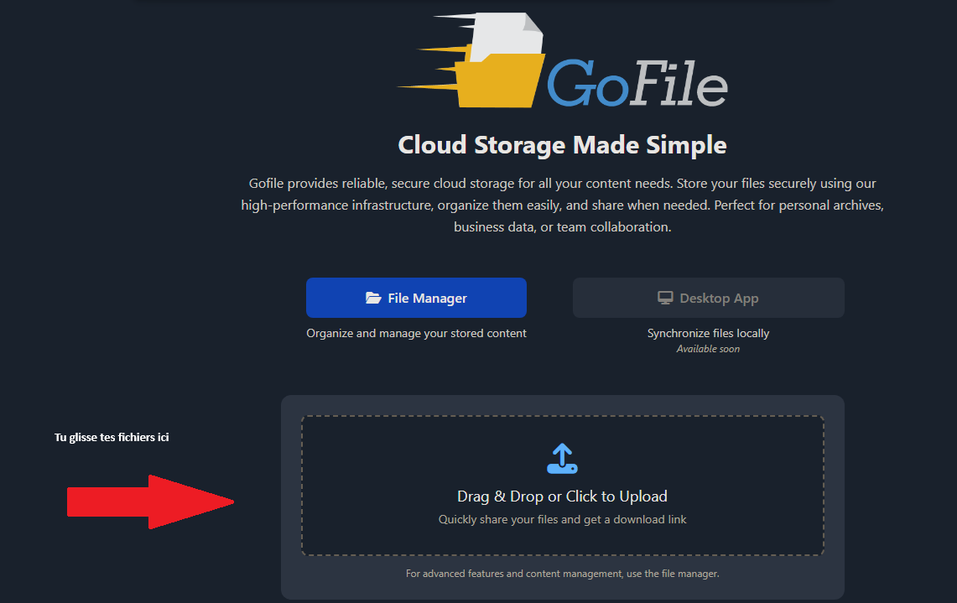Click "Drag & Drop or Click to Upload" text
This screenshot has width=957, height=603.
coord(562,496)
